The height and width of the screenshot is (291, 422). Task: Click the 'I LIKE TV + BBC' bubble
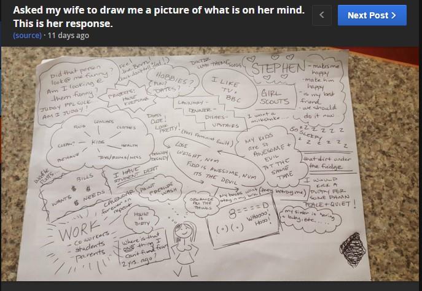tap(227, 89)
